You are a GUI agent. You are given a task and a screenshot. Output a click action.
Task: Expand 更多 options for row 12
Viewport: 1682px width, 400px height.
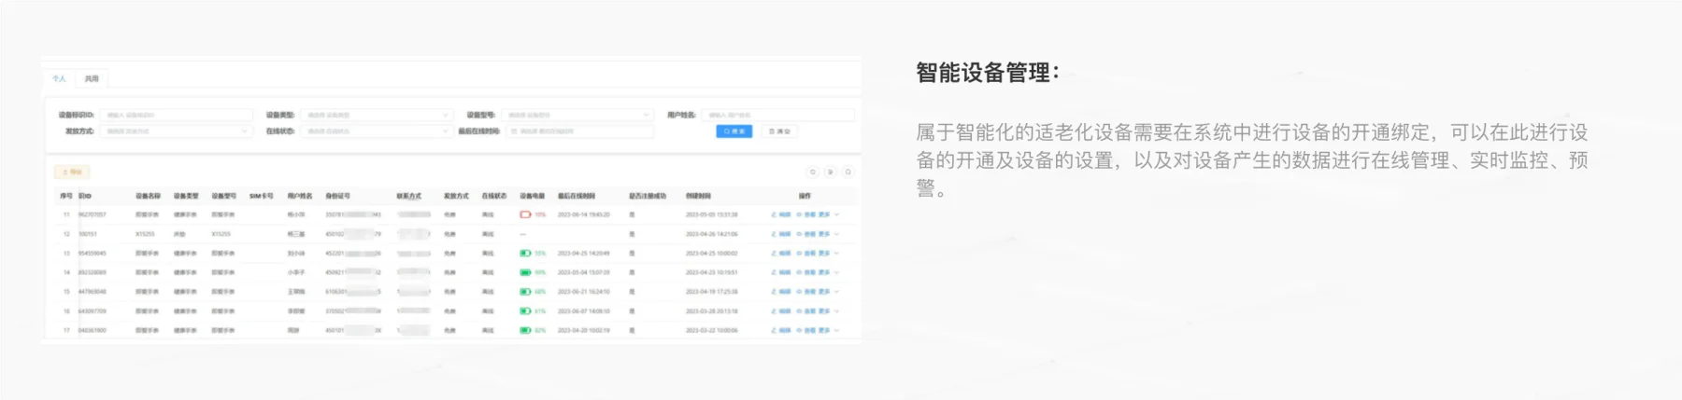pos(830,234)
